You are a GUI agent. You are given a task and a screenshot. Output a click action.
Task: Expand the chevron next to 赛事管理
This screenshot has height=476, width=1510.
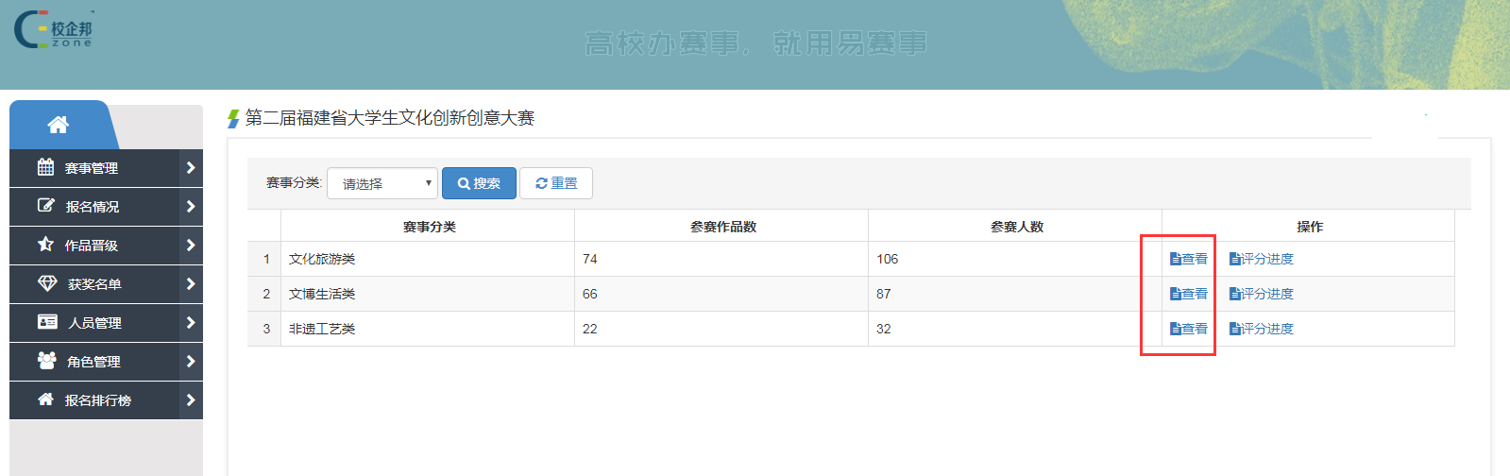(x=191, y=168)
